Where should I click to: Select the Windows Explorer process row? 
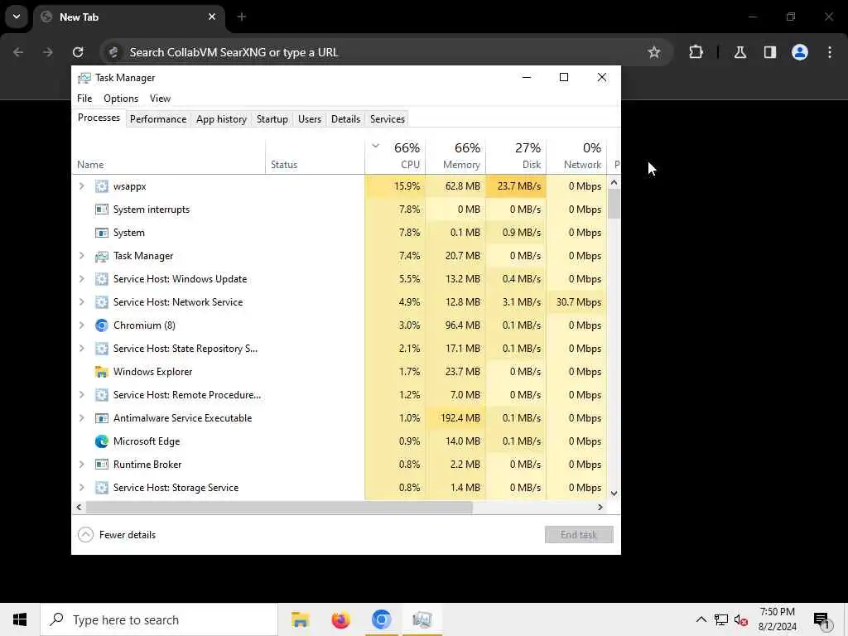(x=340, y=372)
